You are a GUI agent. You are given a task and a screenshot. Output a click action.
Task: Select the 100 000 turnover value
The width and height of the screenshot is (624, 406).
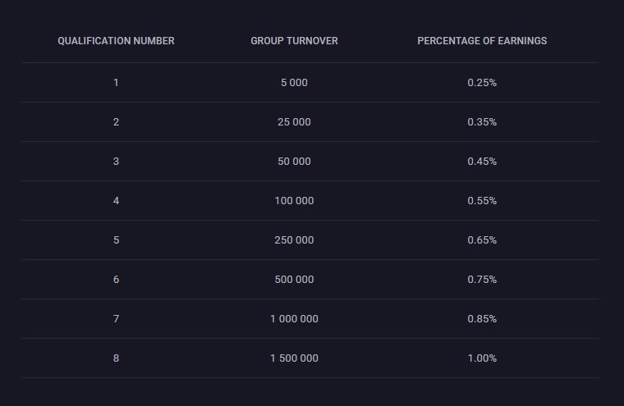[x=294, y=201]
